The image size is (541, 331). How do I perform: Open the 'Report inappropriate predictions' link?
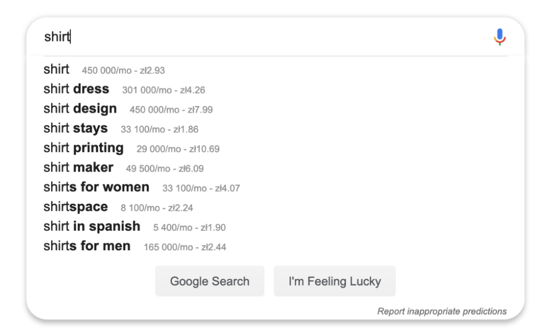coord(442,311)
